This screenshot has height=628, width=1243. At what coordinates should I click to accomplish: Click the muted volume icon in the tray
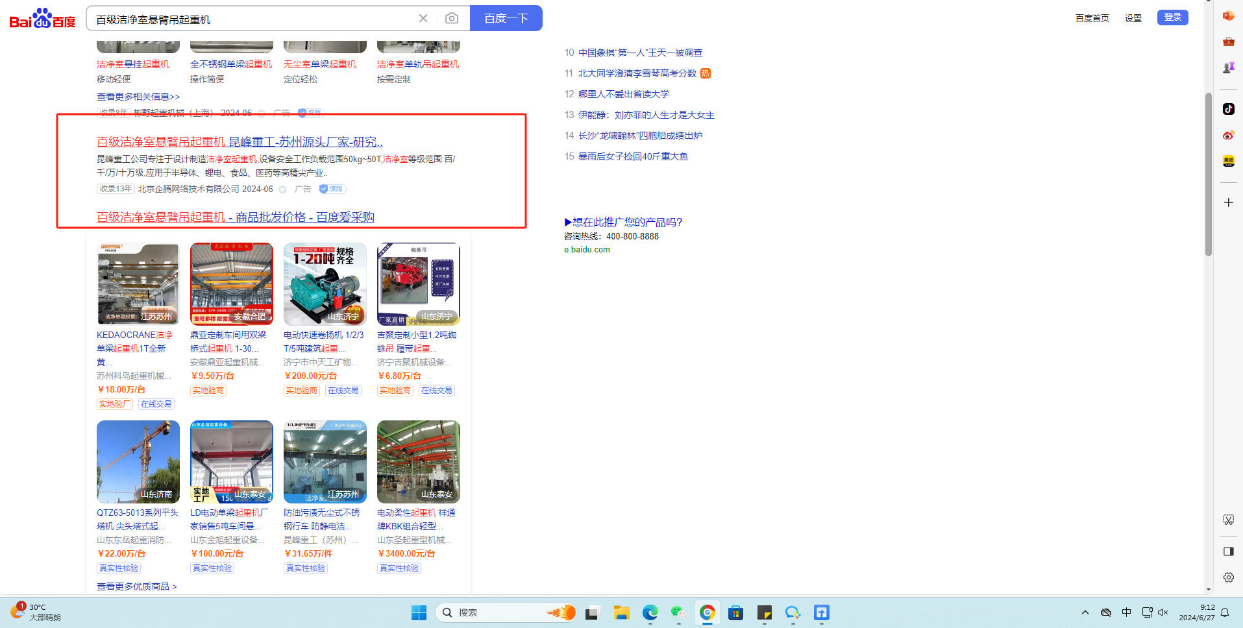[x=1163, y=612]
